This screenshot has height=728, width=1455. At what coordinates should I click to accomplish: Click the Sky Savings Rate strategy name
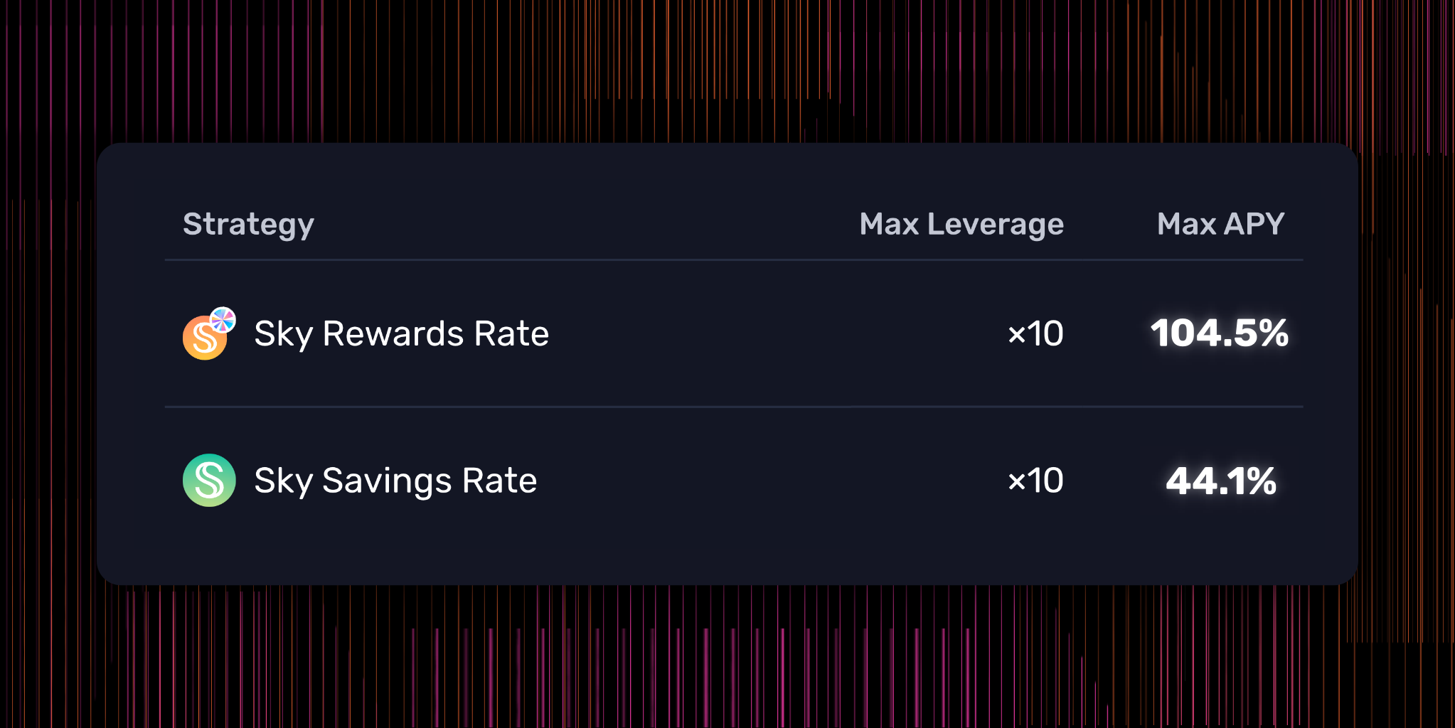click(x=395, y=481)
